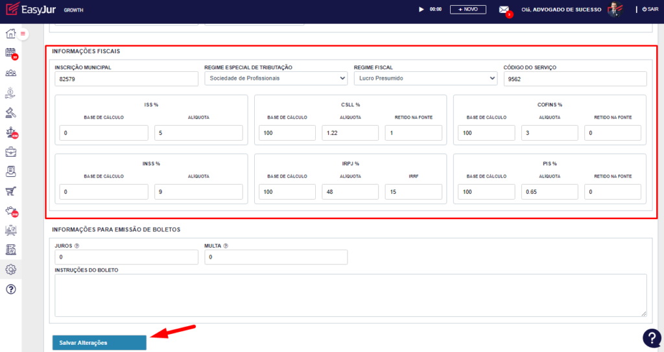Open the envelope messages icon
Viewport: 664px width, 352px height.
point(504,10)
